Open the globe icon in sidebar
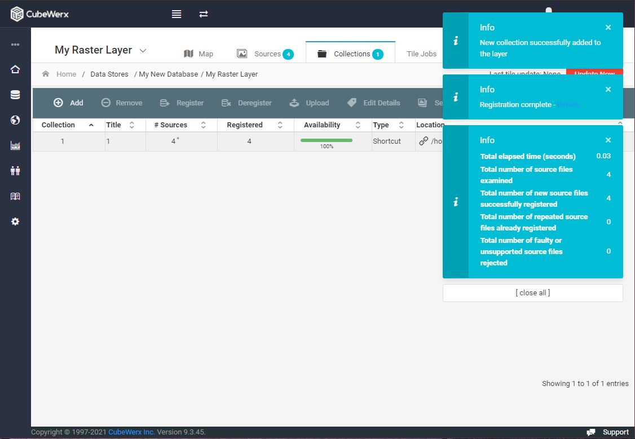The height and width of the screenshot is (439, 635). click(x=15, y=120)
